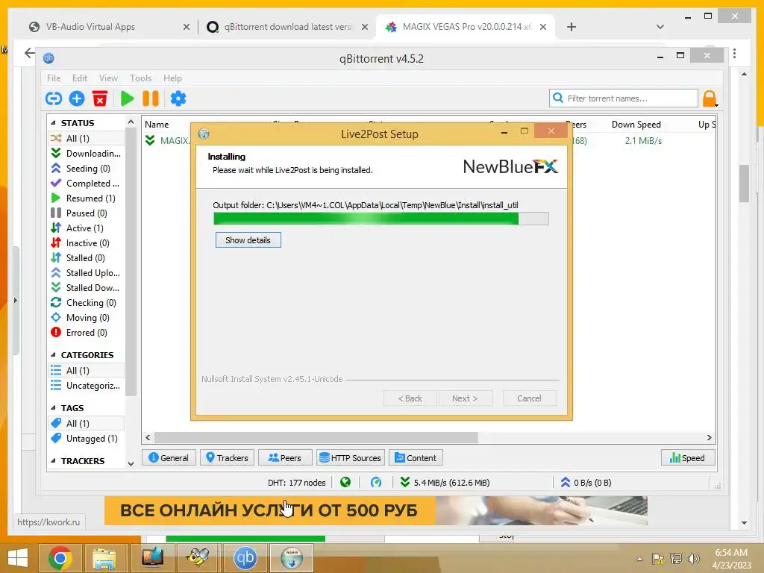The image size is (764, 573).
Task: Select All (1) under STATUS
Action: coord(87,138)
